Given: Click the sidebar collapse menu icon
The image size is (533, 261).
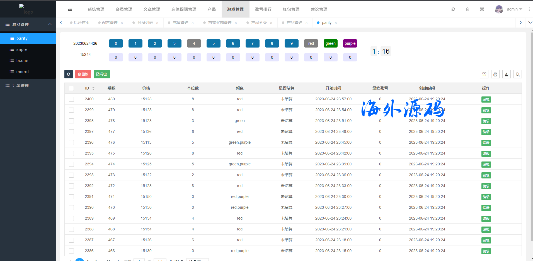Looking at the screenshot, I should 70,9.
